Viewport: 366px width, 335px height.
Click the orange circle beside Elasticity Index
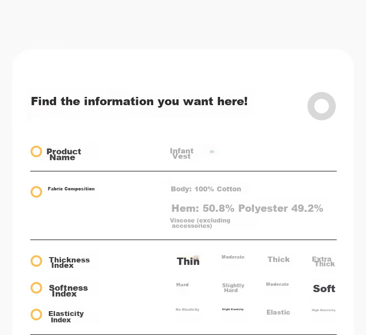pos(36,315)
